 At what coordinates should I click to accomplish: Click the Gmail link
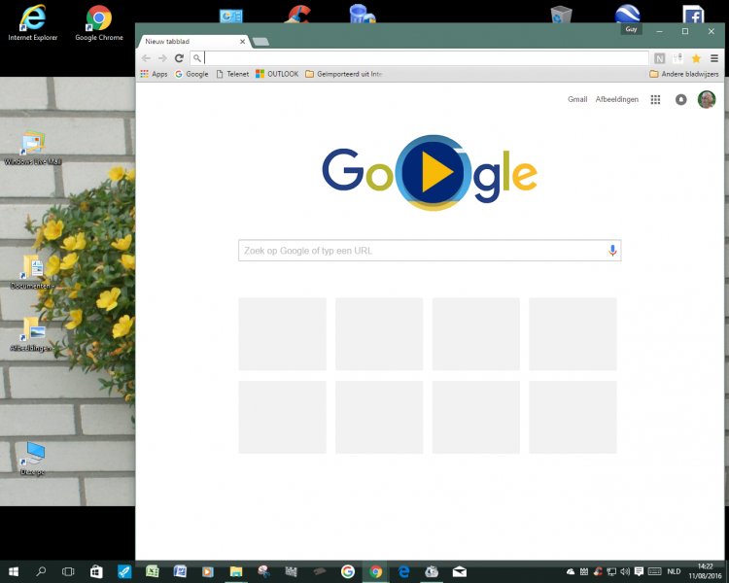click(x=577, y=99)
